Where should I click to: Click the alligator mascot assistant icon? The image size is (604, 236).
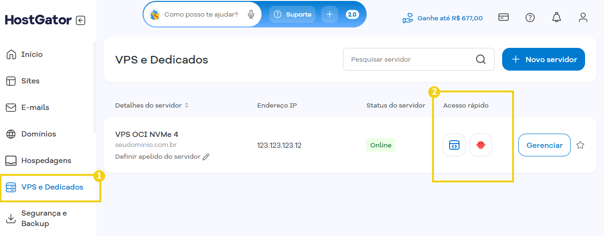tap(155, 15)
